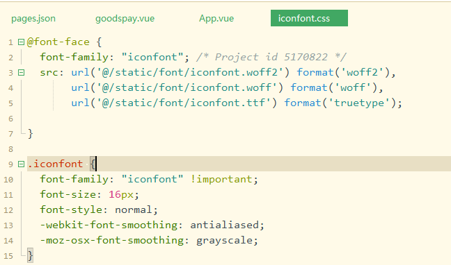Select the iconfont.css tab
Viewport: 451px width, 265px height.
309,18
